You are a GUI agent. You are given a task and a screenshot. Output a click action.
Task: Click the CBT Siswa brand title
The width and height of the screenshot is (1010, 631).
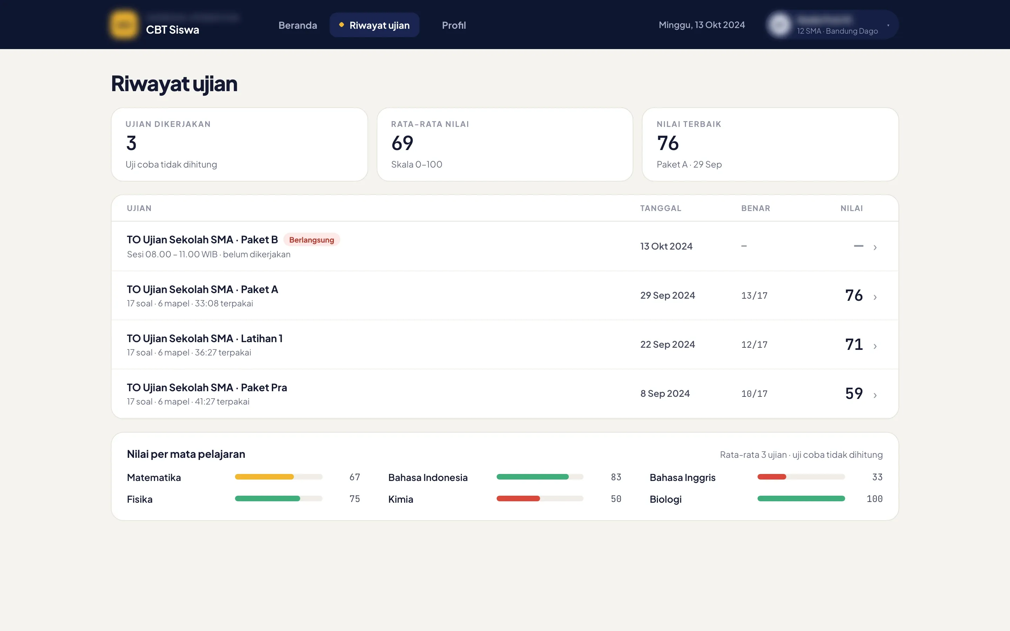point(173,30)
